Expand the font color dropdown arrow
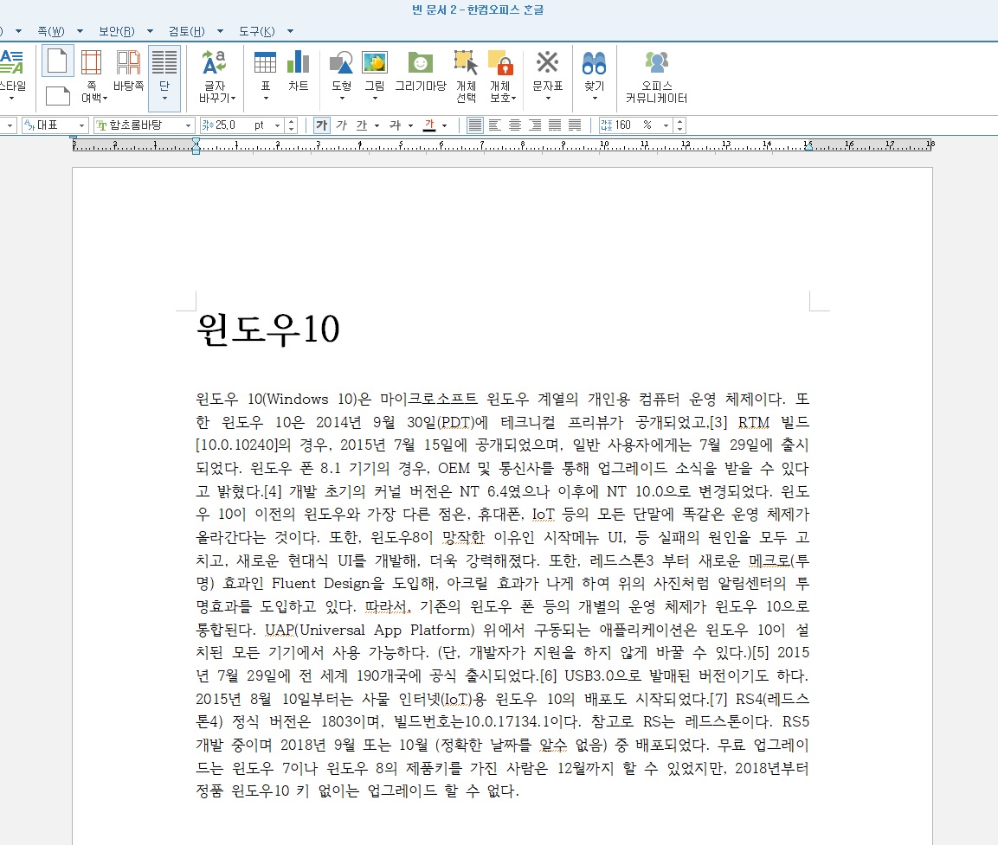 pos(444,126)
